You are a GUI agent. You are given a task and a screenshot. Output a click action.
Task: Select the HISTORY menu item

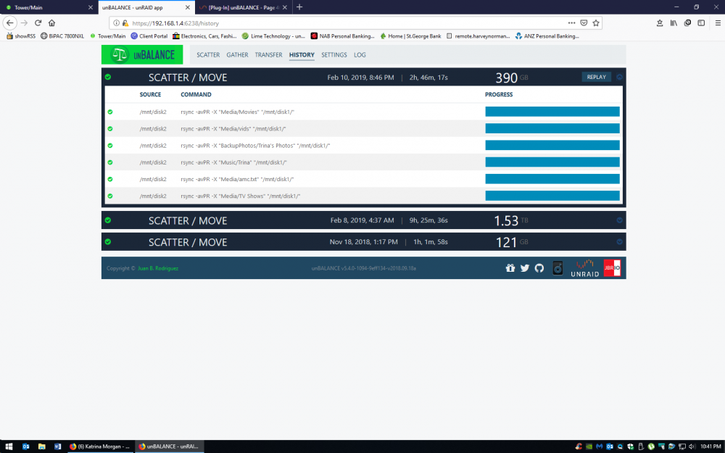click(x=302, y=54)
